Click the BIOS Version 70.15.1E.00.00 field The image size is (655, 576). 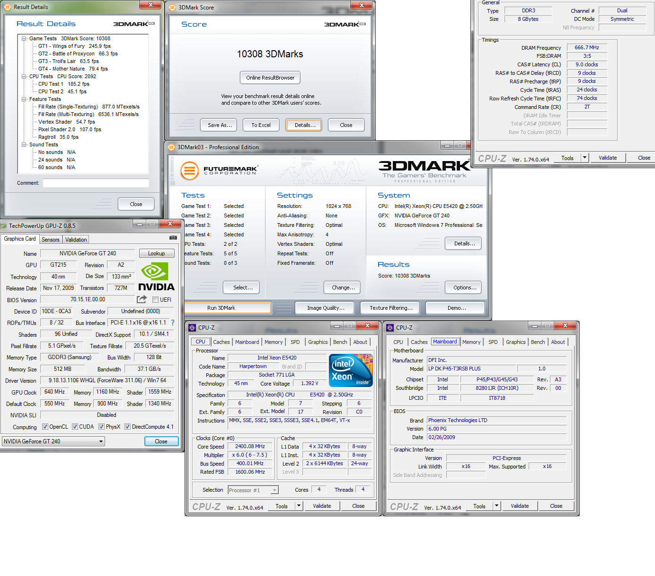coord(88,299)
